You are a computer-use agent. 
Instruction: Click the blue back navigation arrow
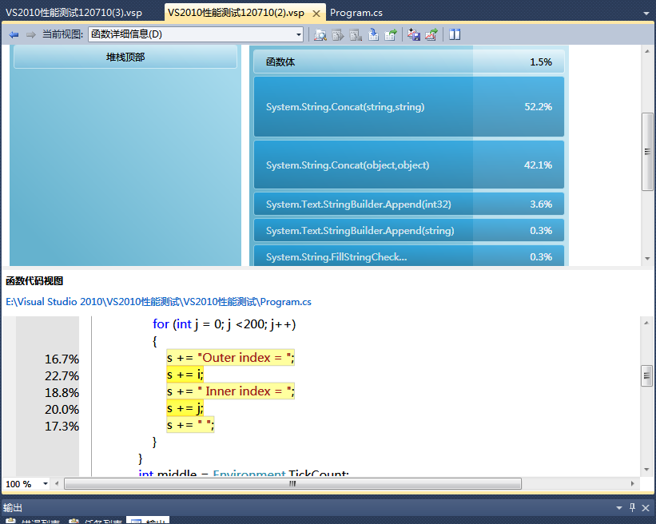pos(14,34)
